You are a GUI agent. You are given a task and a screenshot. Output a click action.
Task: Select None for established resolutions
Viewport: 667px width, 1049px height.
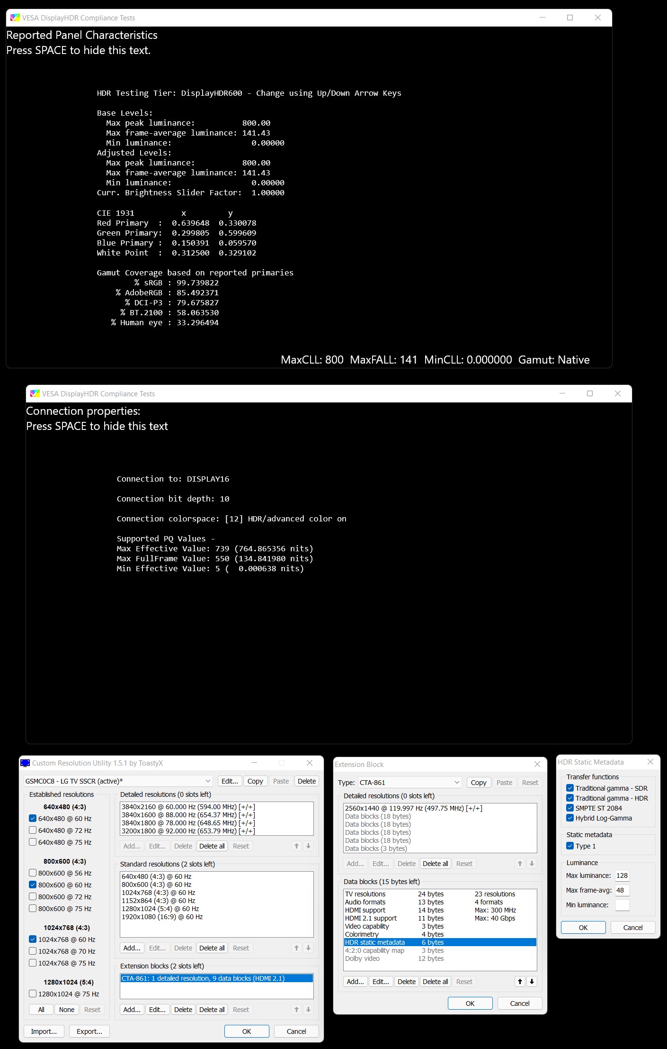pyautogui.click(x=67, y=1009)
